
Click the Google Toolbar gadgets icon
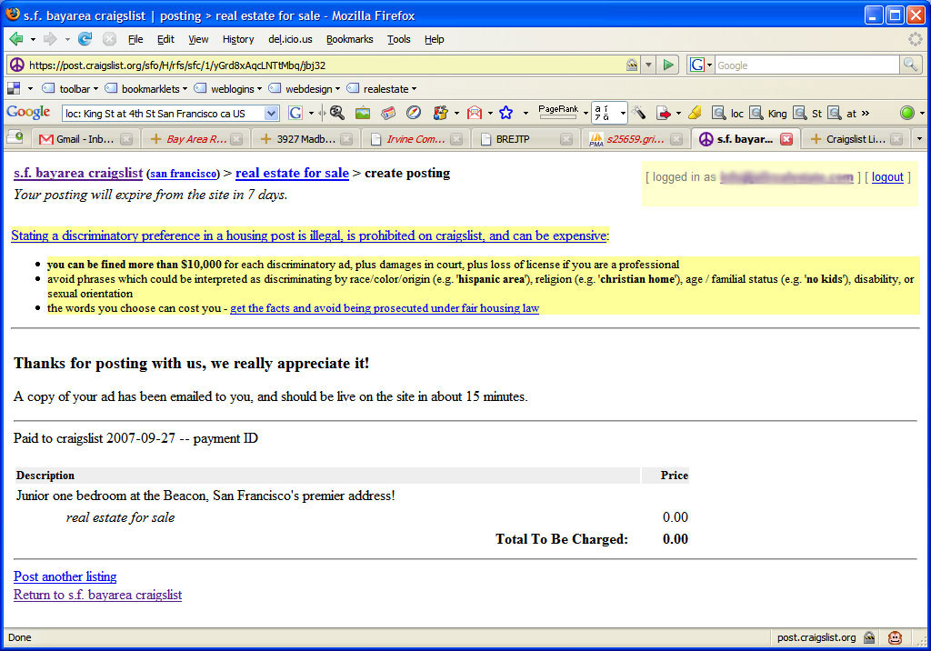[x=440, y=113]
